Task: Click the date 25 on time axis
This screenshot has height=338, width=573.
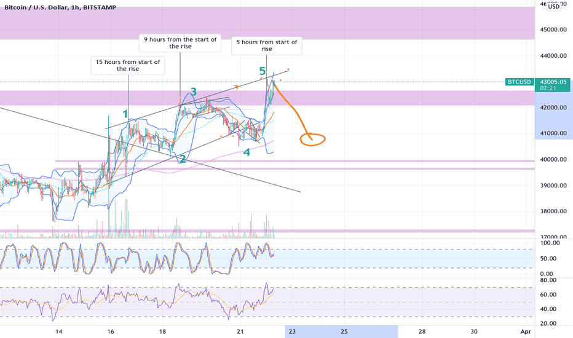Action: (344, 332)
